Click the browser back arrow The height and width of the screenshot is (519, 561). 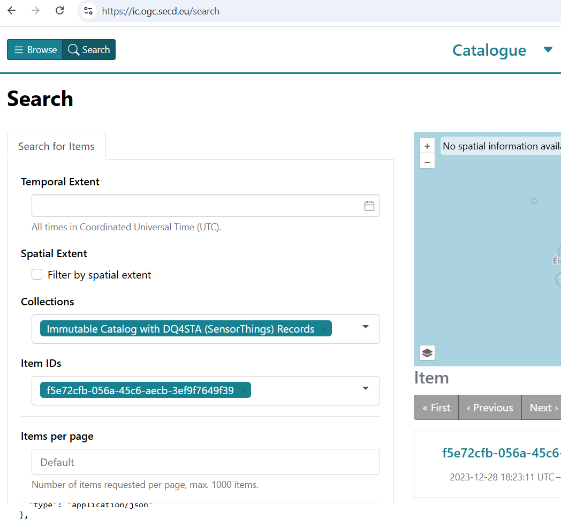pyautogui.click(x=12, y=11)
